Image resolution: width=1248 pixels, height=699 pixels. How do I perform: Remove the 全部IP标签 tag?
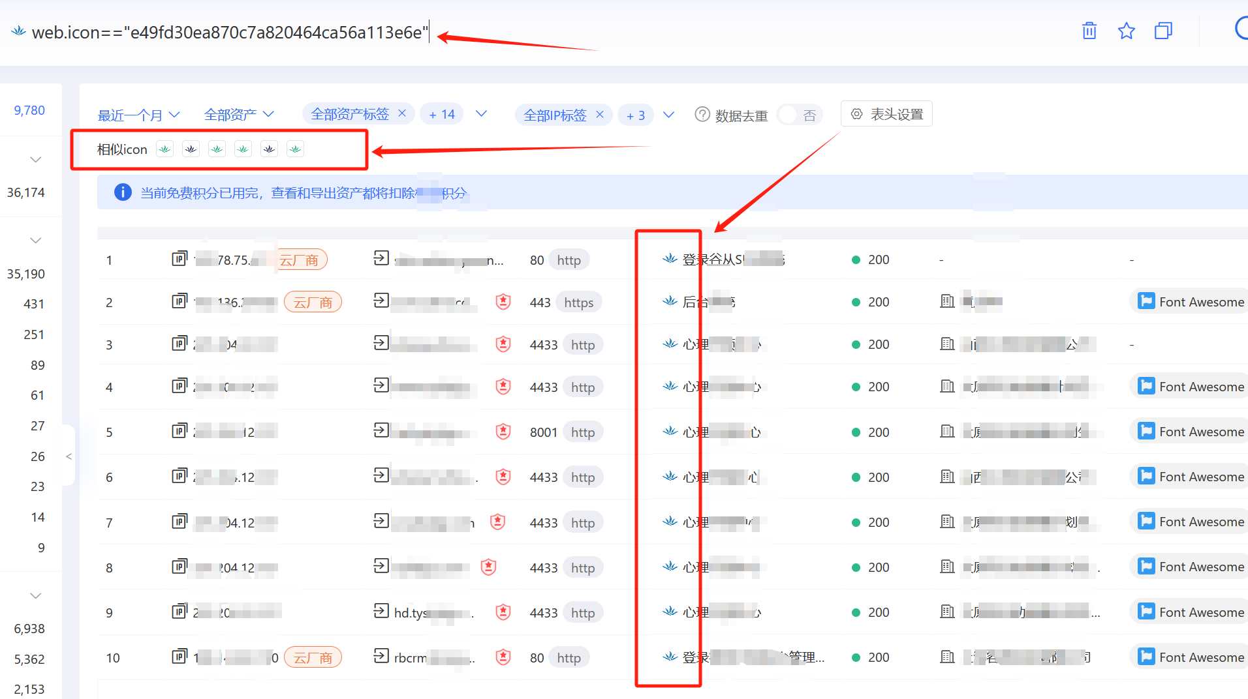[x=600, y=115]
